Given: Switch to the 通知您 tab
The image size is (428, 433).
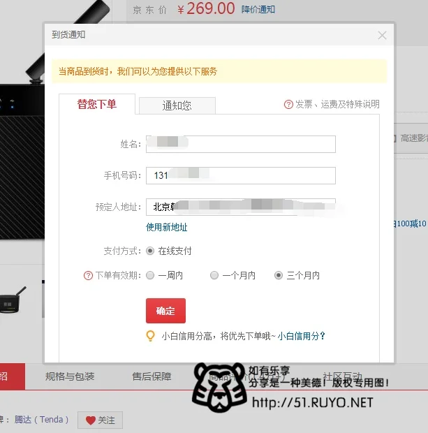Looking at the screenshot, I should tap(177, 105).
